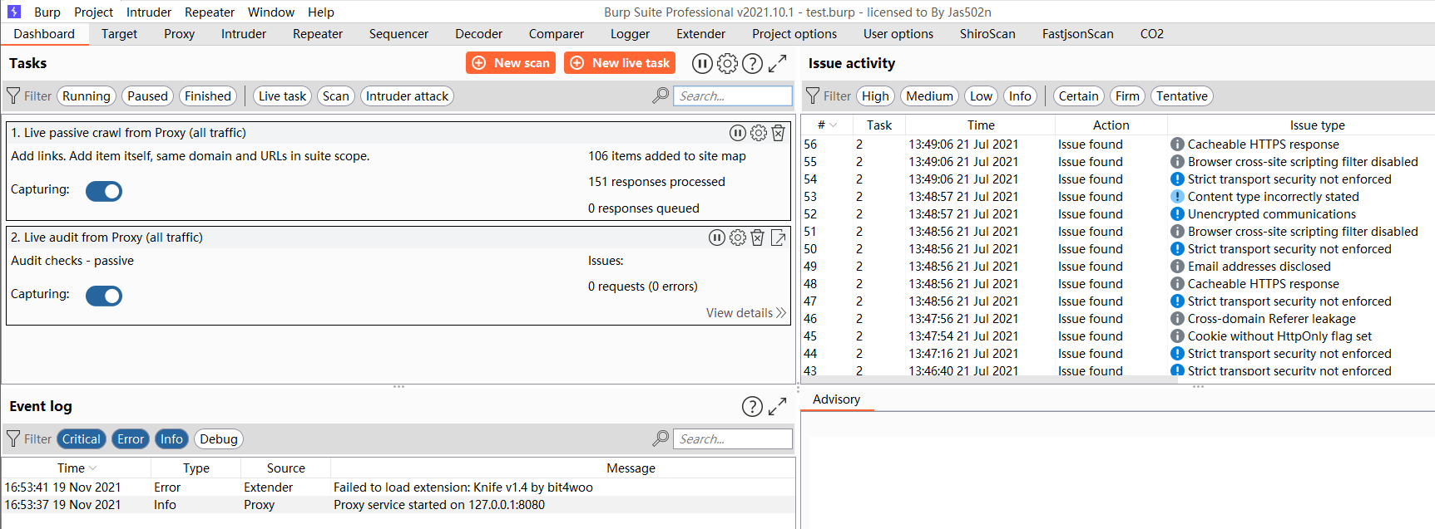Image resolution: width=1435 pixels, height=529 pixels.
Task: Click the Action column header in Issue activity
Action: coord(1111,125)
